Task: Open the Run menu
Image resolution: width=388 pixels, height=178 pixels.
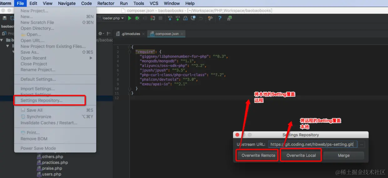Action: pyautogui.click(x=124, y=3)
